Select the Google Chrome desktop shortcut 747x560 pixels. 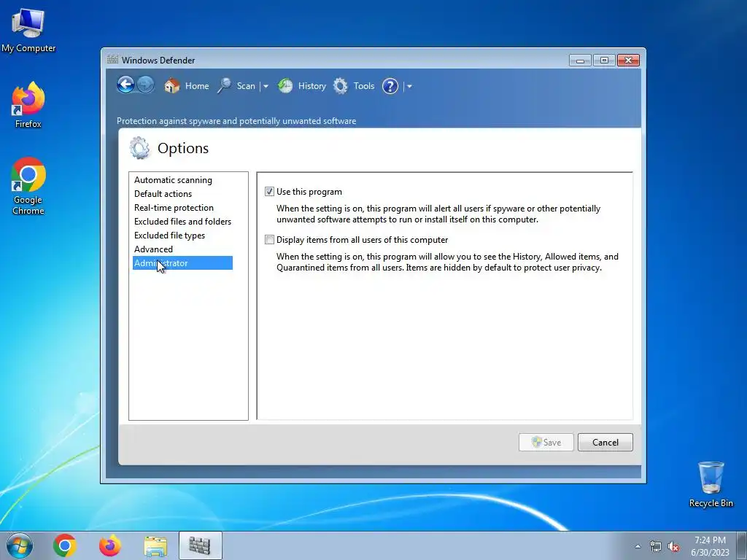click(x=28, y=186)
